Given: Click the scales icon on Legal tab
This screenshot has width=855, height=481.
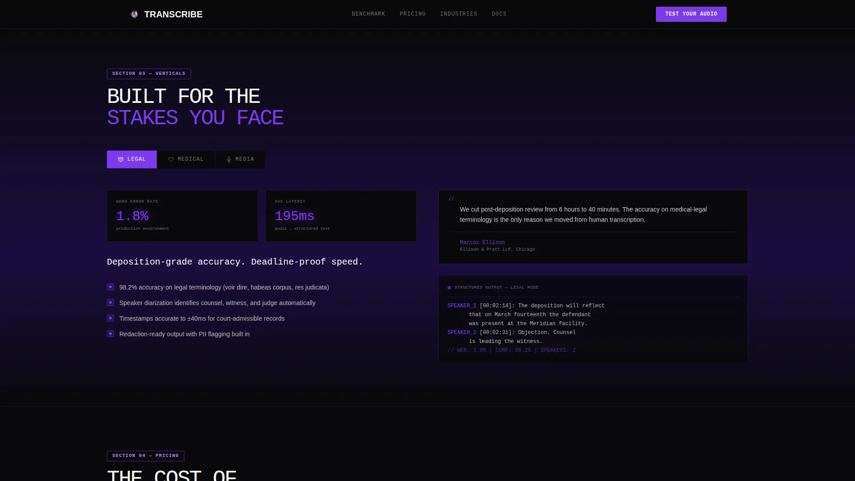Looking at the screenshot, I should click(121, 159).
